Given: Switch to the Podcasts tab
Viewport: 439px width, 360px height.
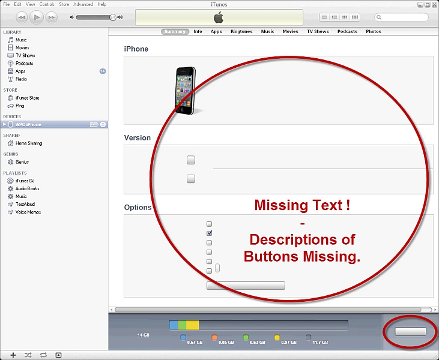Looking at the screenshot, I should coord(347,32).
